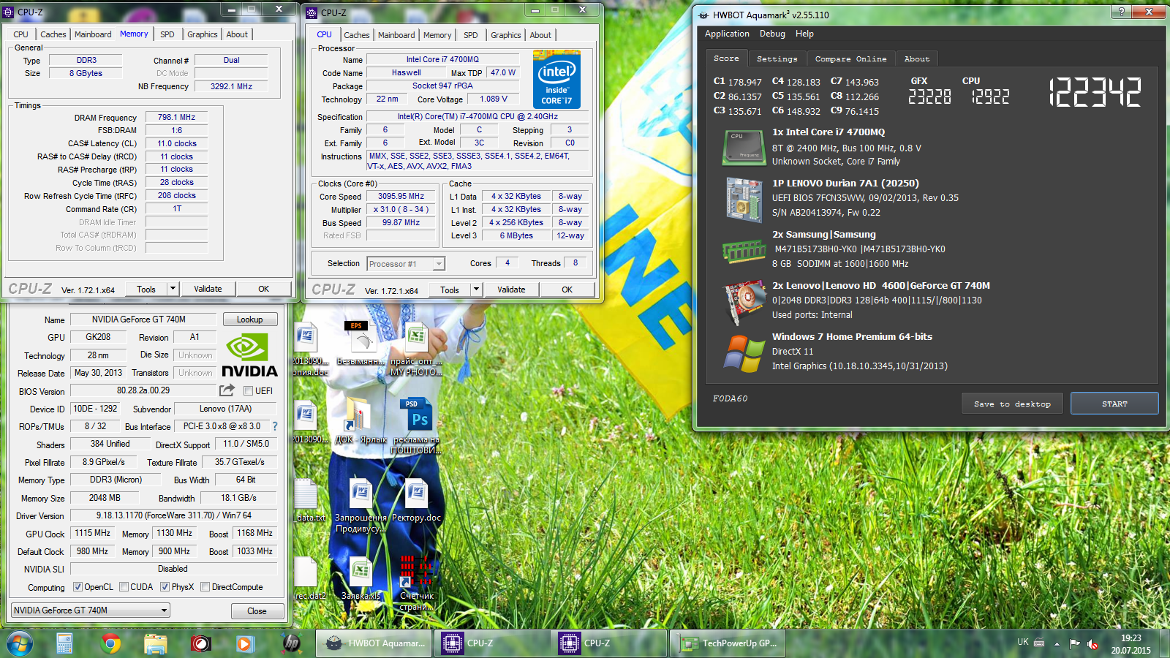Toggle the CUDA checkbox
This screenshot has height=658, width=1170.
(124, 587)
